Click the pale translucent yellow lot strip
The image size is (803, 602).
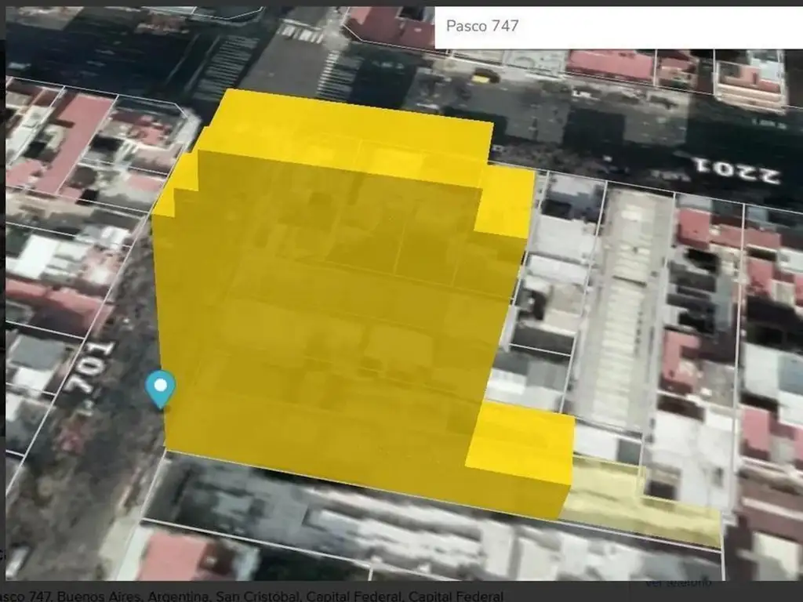643,502
